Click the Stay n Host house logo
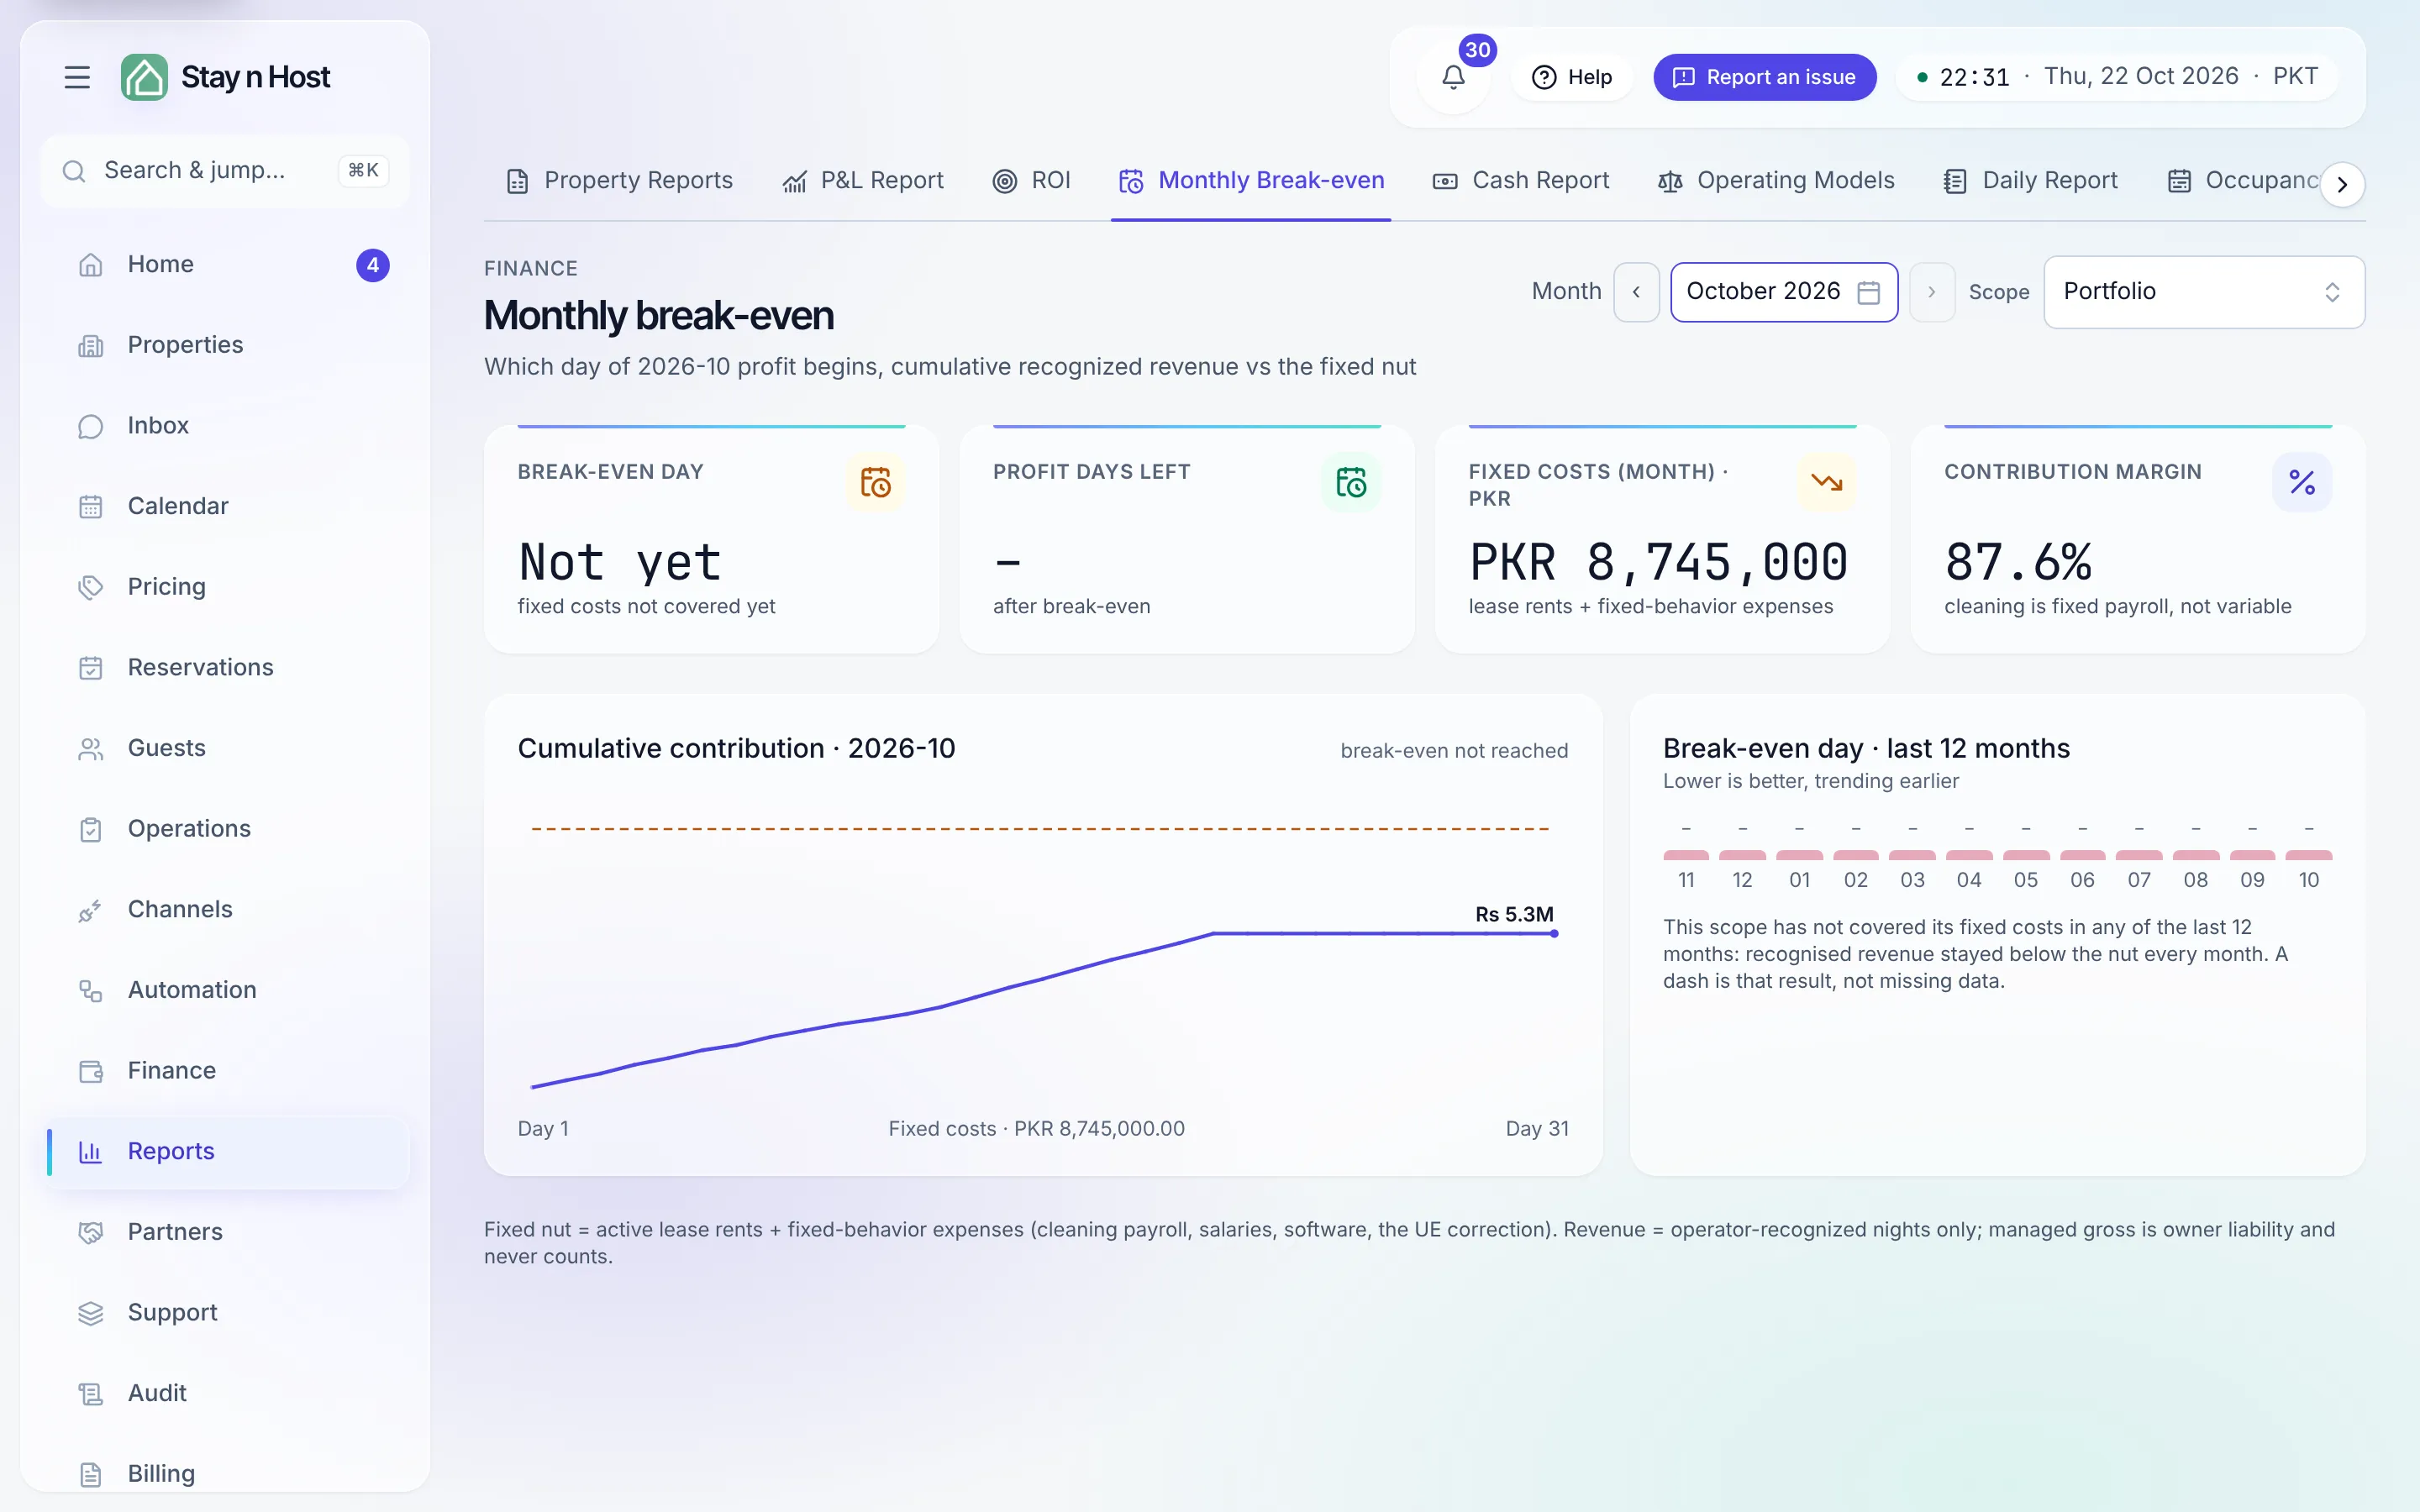Viewport: 2420px width, 1512px height. (144, 77)
